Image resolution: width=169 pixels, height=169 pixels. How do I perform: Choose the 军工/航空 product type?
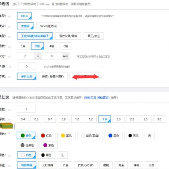pyautogui.click(x=94, y=36)
